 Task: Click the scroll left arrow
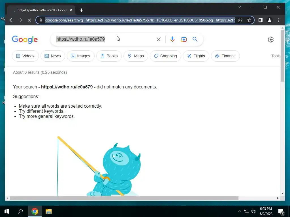point(7,198)
